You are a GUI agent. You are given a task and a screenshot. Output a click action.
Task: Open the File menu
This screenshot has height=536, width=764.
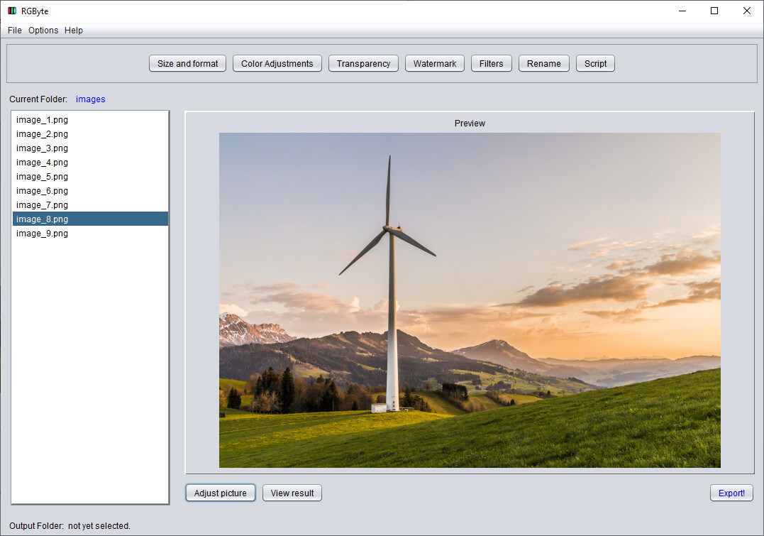point(14,31)
